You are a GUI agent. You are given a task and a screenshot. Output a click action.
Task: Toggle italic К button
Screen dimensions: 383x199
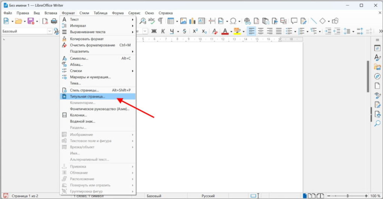163,31
